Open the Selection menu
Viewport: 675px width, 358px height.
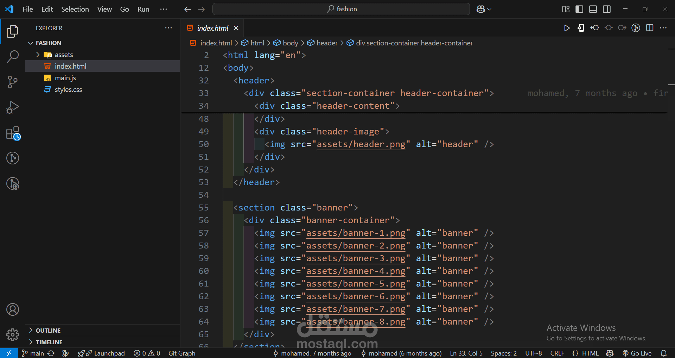pos(75,9)
